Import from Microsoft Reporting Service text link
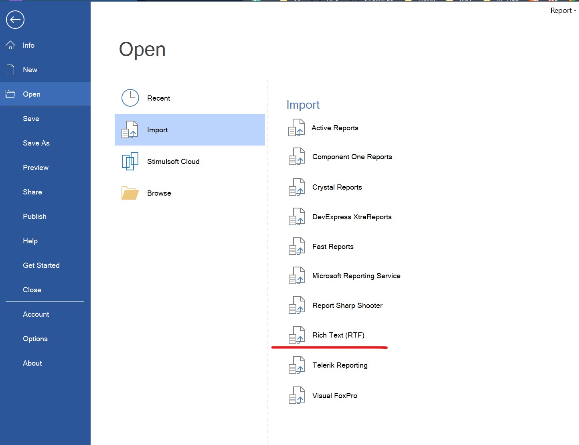579x445 pixels. point(356,276)
